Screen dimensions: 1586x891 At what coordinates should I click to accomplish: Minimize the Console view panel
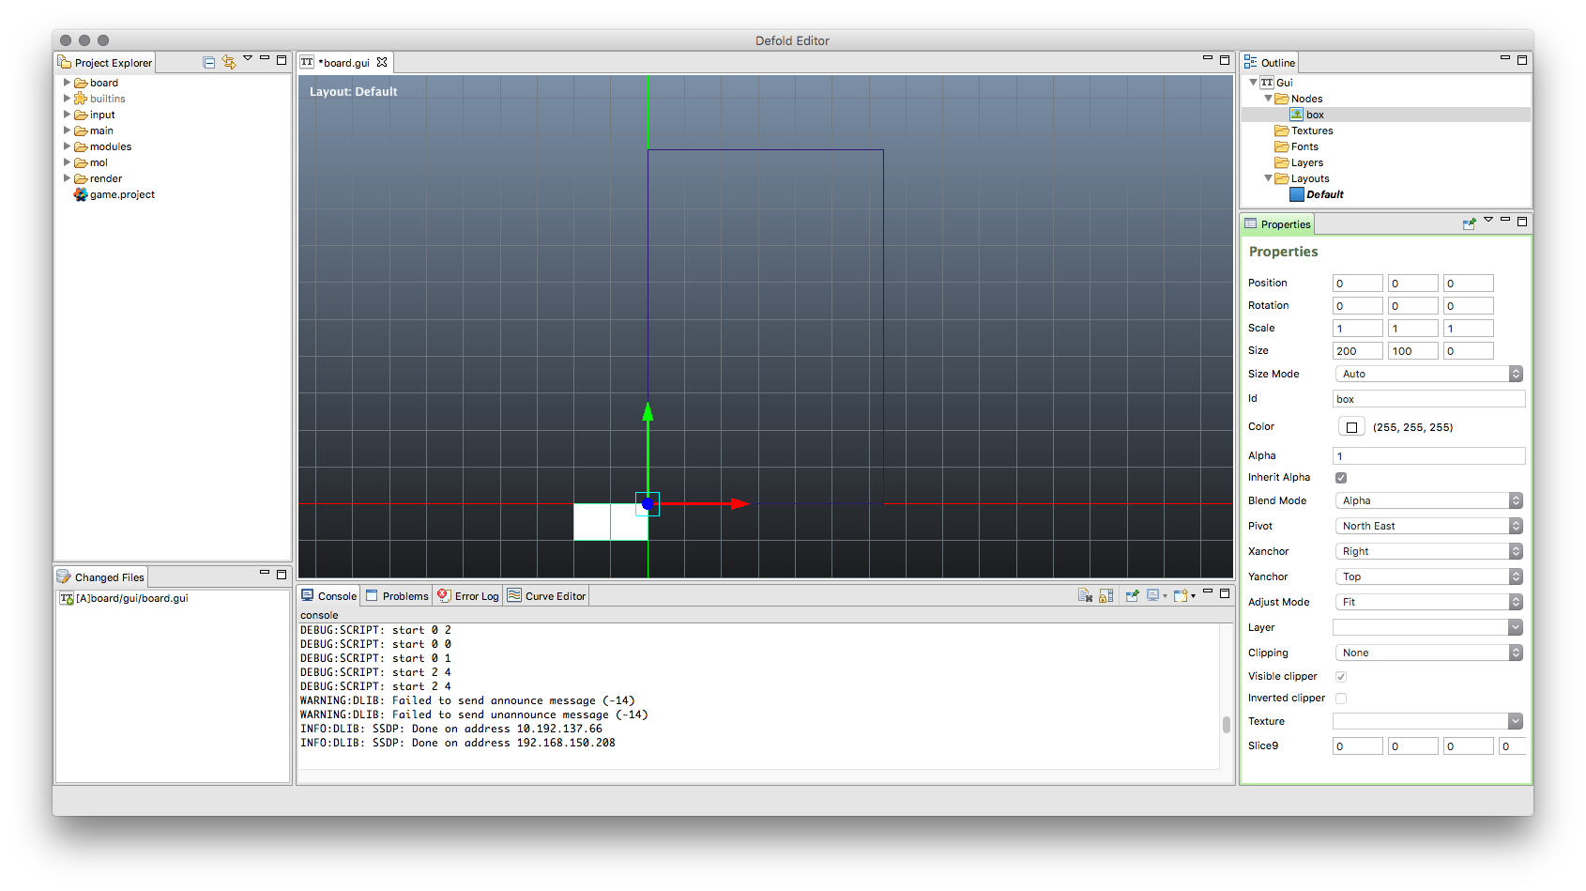coord(1208,591)
